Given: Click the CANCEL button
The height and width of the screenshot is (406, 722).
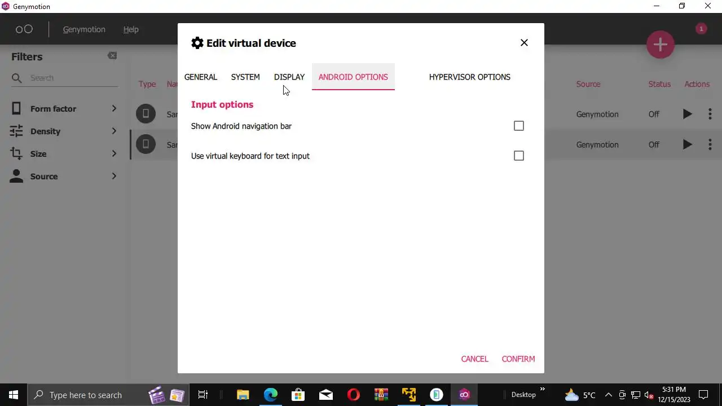Looking at the screenshot, I should coord(474,359).
